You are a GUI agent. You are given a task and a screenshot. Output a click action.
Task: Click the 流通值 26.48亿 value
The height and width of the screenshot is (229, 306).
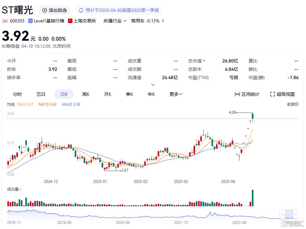[x=170, y=78]
